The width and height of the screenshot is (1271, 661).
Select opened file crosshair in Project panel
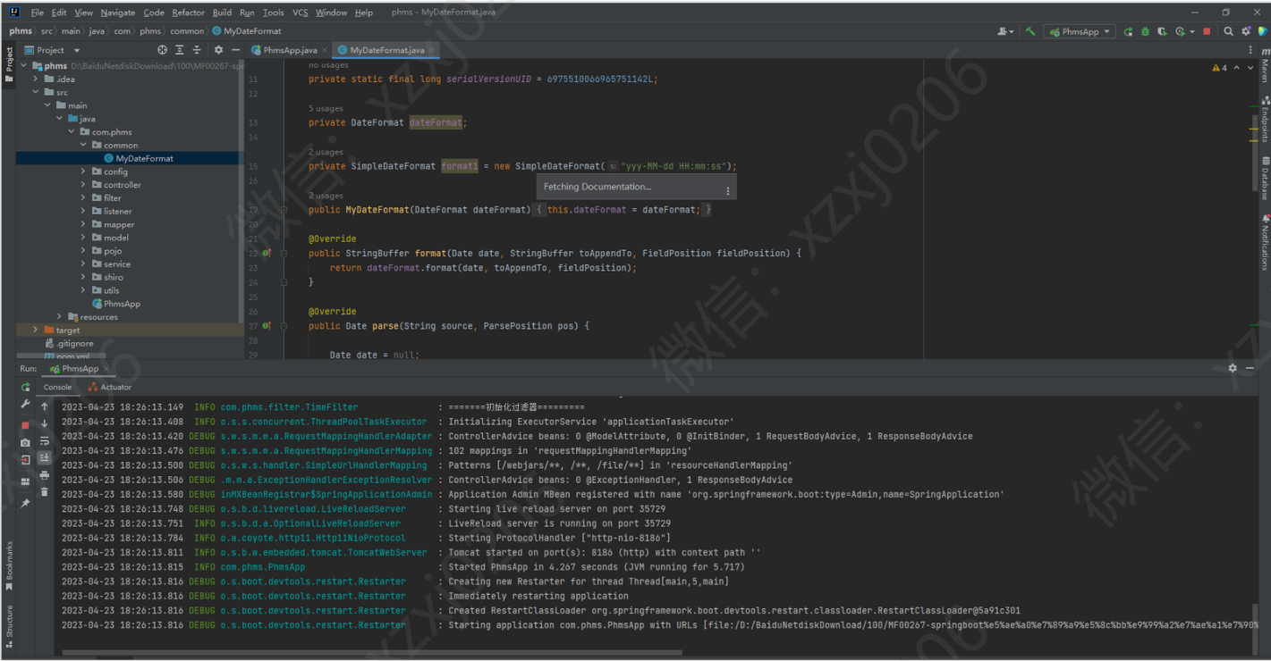coord(162,50)
